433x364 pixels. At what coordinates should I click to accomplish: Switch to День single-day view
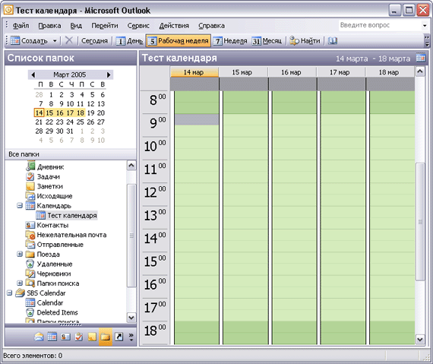click(129, 41)
